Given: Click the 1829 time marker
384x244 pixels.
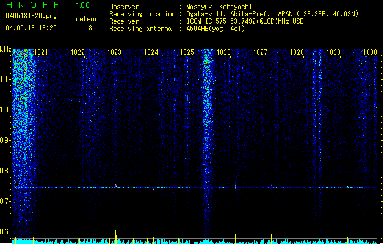Looking at the screenshot, I should (x=333, y=52).
